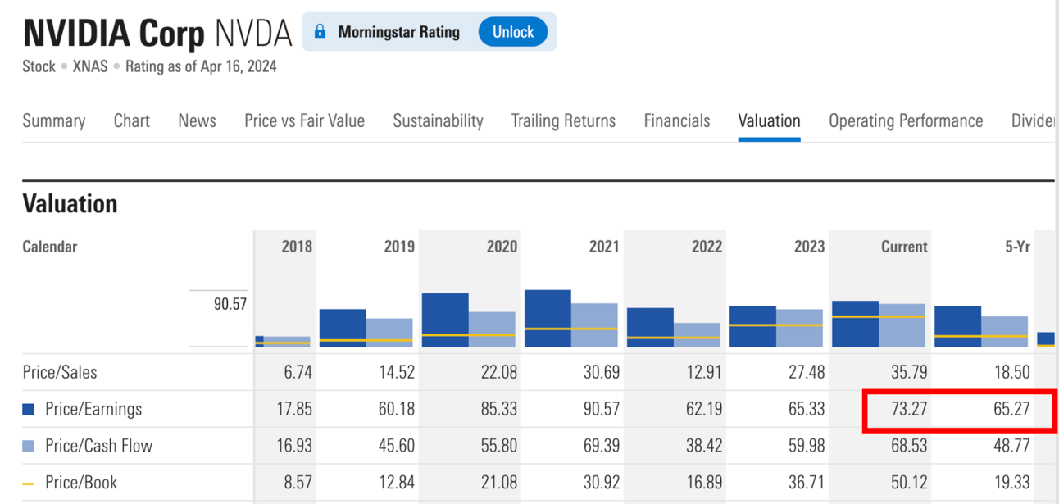Click the Calendar column header
1059x504 pixels.
tap(49, 247)
